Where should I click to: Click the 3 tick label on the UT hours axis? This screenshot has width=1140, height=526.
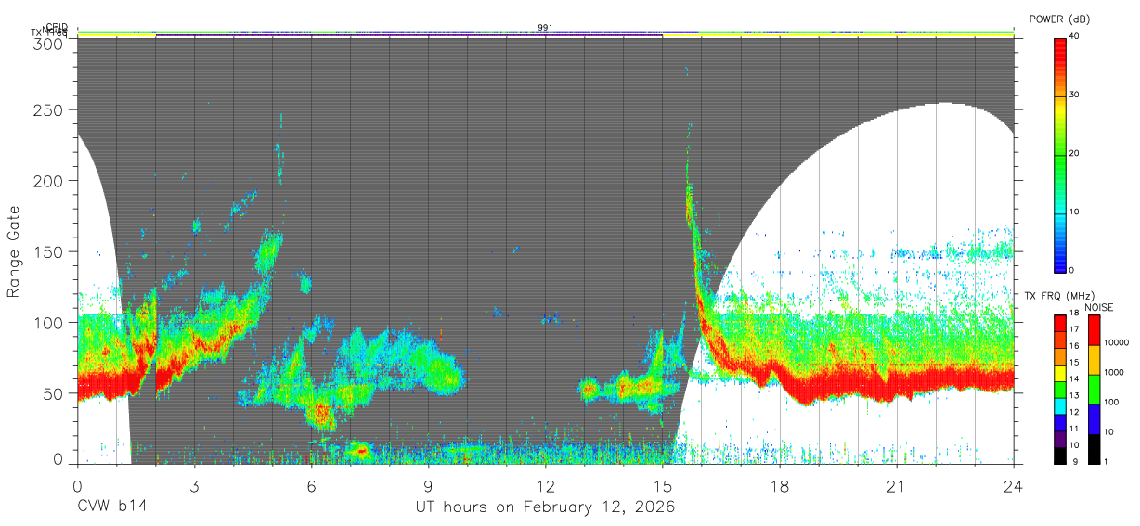pyautogui.click(x=194, y=485)
